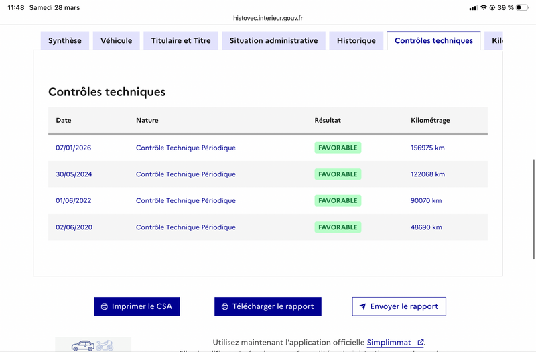This screenshot has width=536, height=352.
Task: Click the page scrollbar on the right edge
Action: tap(533, 208)
